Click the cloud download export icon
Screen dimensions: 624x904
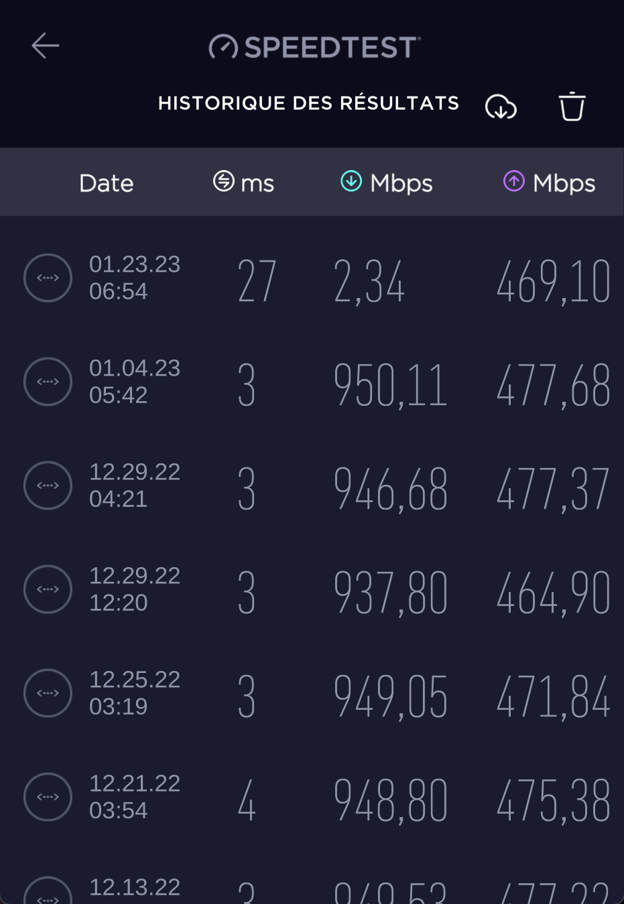point(501,106)
